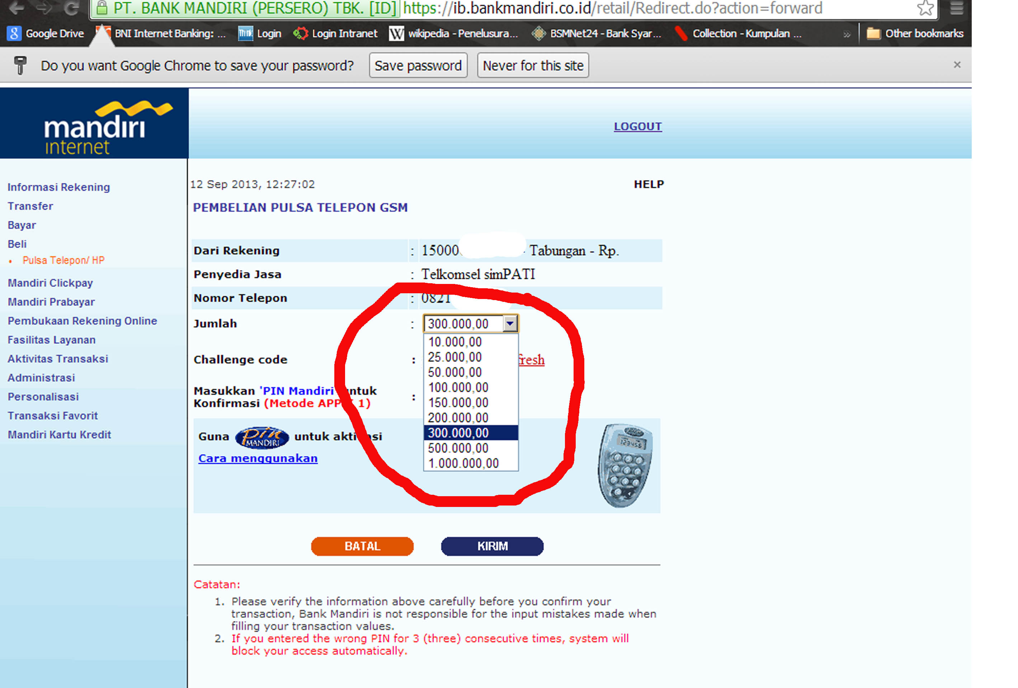The height and width of the screenshot is (688, 1018).
Task: Show more bookmarks with chevron
Action: 847,34
